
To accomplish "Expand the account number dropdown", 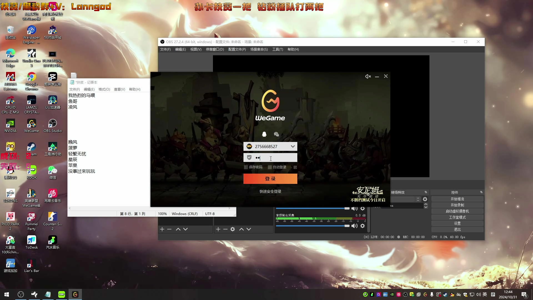I will [x=293, y=146].
